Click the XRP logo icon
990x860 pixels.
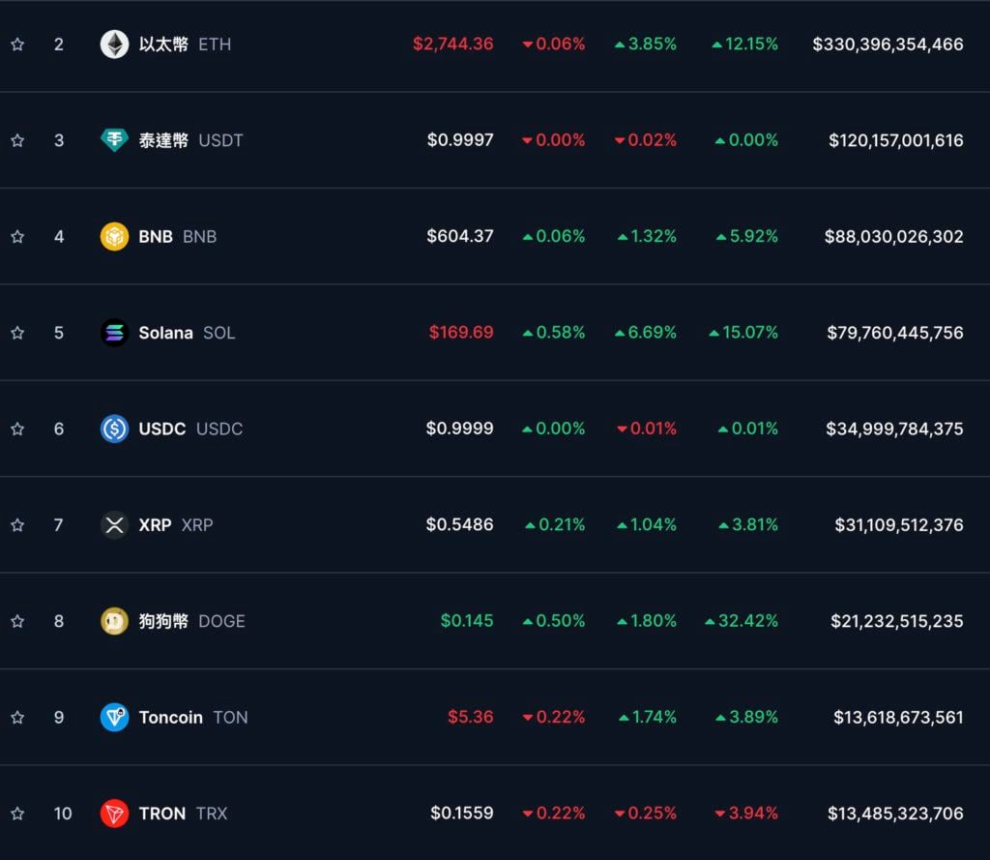pyautogui.click(x=114, y=524)
